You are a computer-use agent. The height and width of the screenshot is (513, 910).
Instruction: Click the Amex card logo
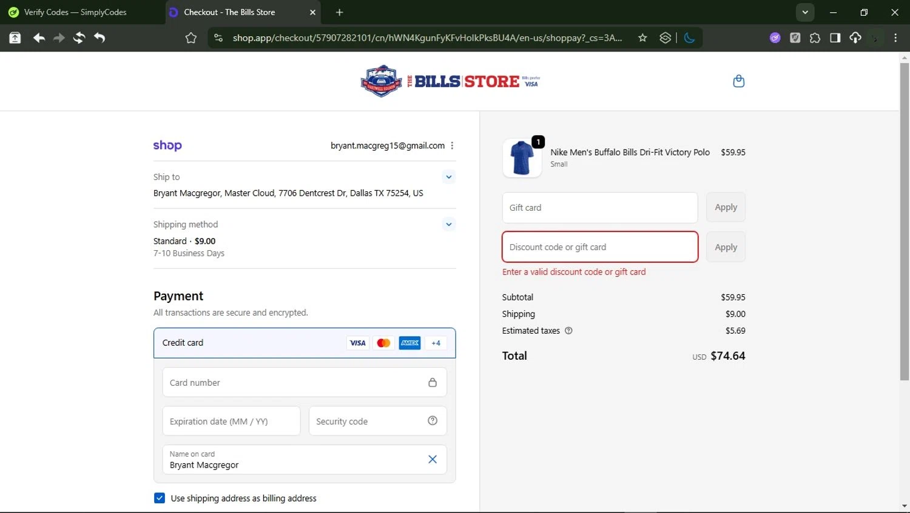point(409,343)
